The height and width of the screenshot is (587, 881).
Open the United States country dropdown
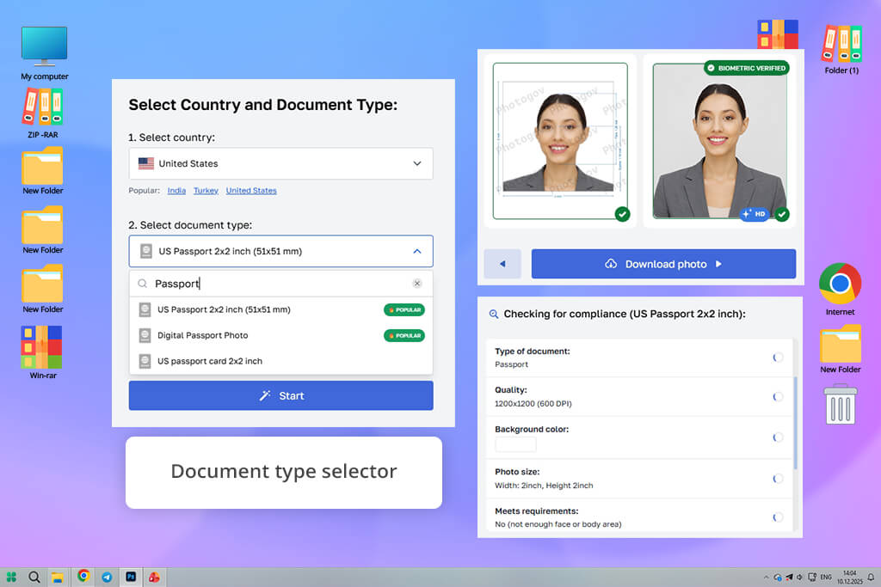[280, 163]
